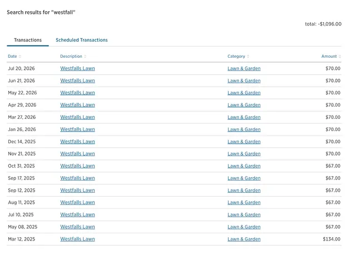This screenshot has width=356, height=260.
Task: Sort by Date column arrows
Action: point(20,57)
